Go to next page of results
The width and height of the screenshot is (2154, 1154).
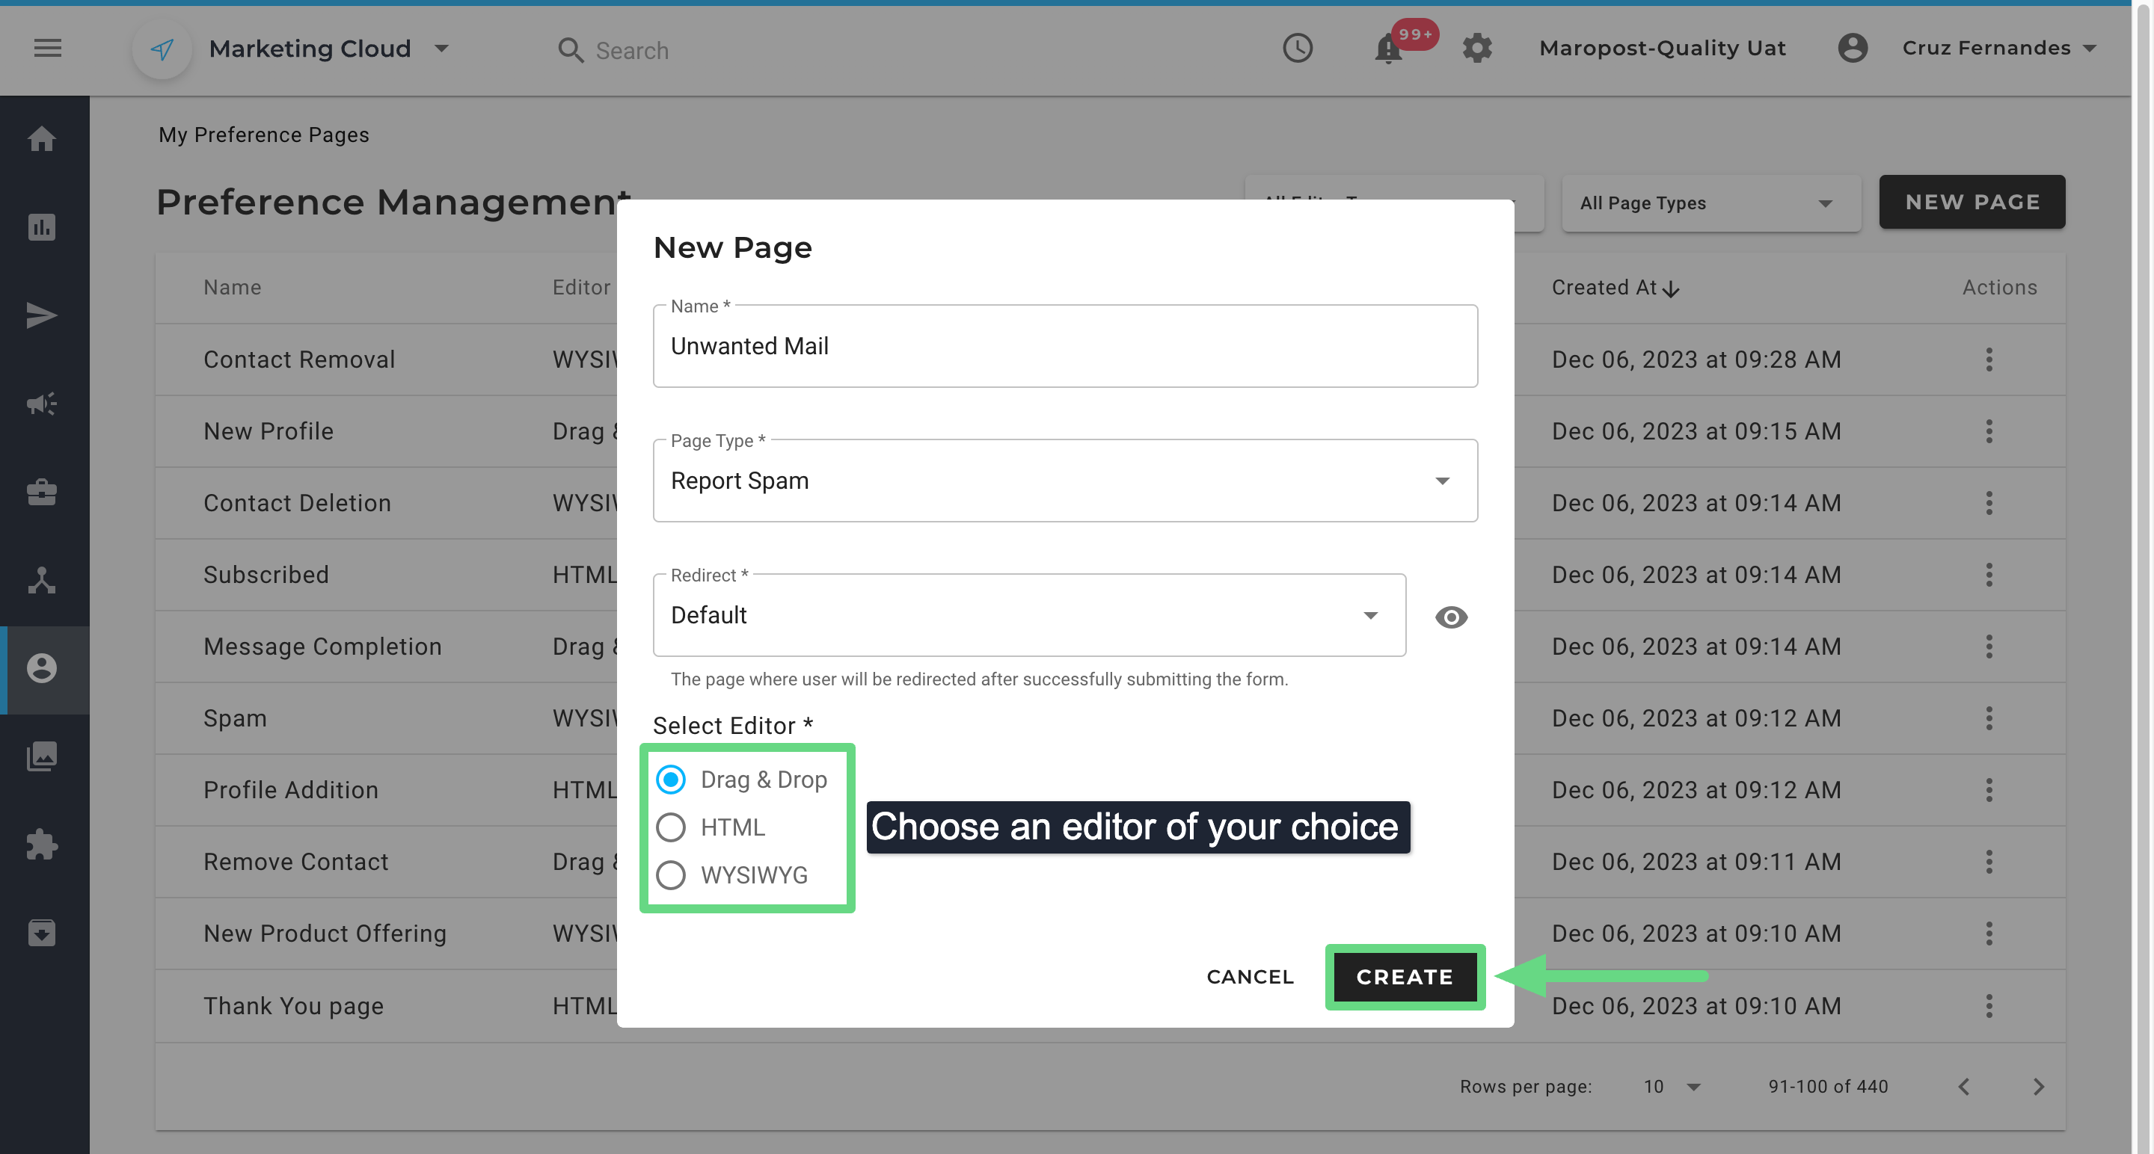(x=2038, y=1086)
